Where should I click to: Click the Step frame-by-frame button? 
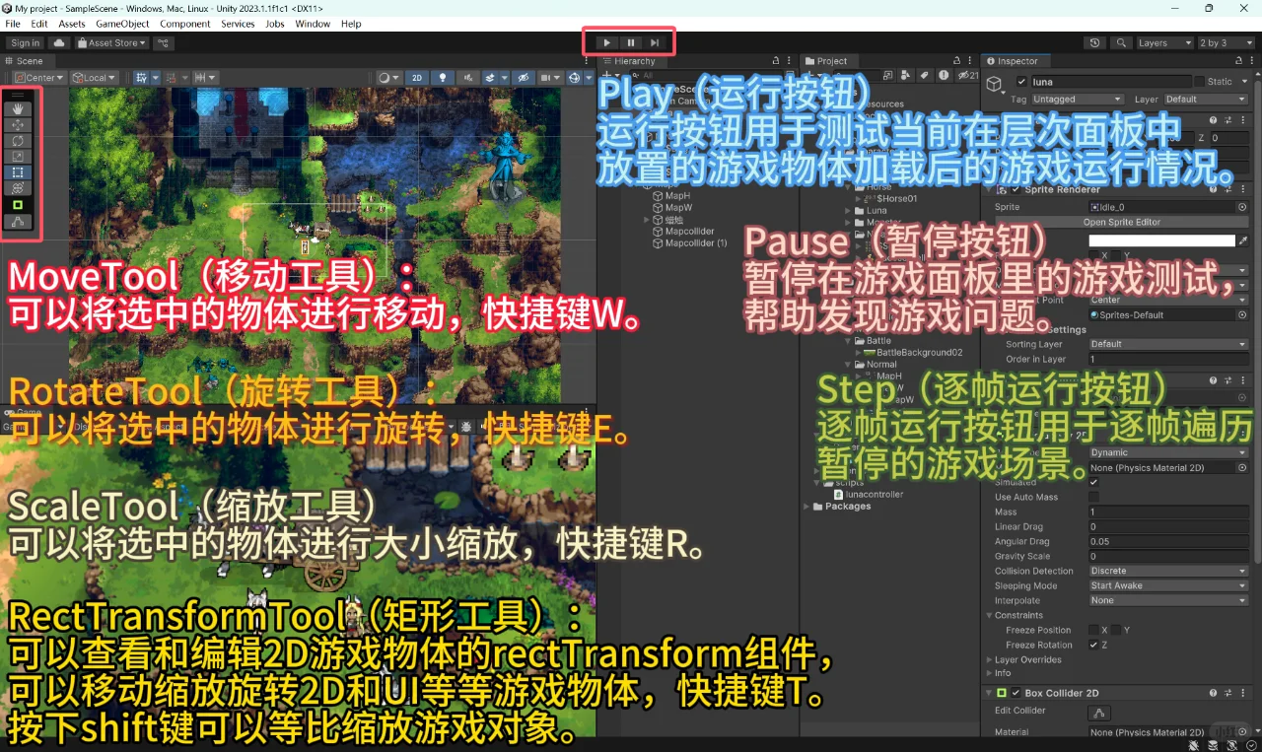click(654, 42)
